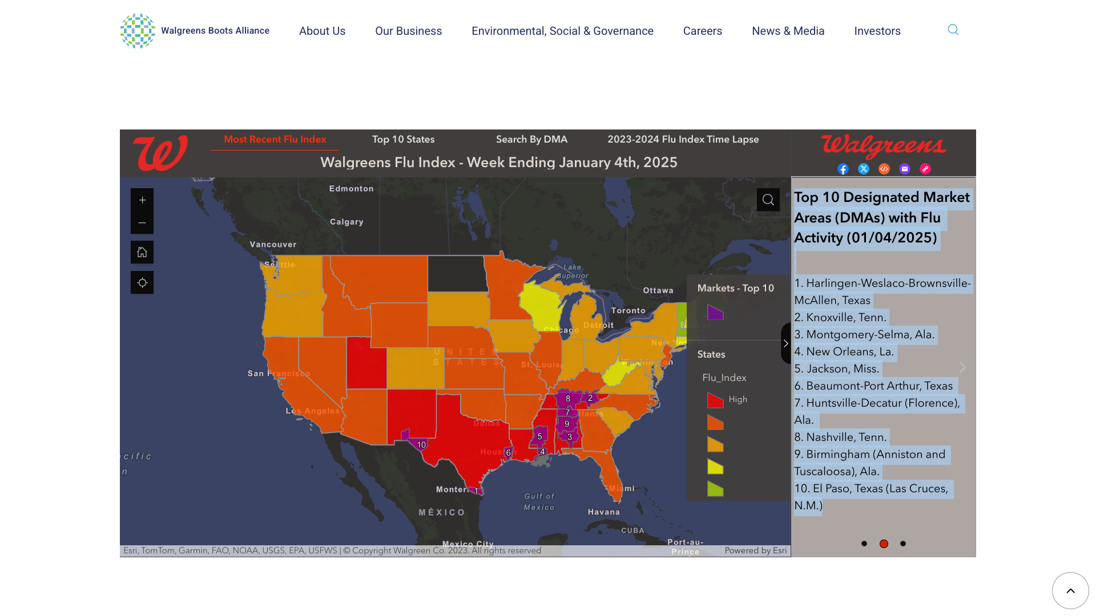Copy link using the pink link icon
This screenshot has width=1096, height=616.
click(925, 169)
